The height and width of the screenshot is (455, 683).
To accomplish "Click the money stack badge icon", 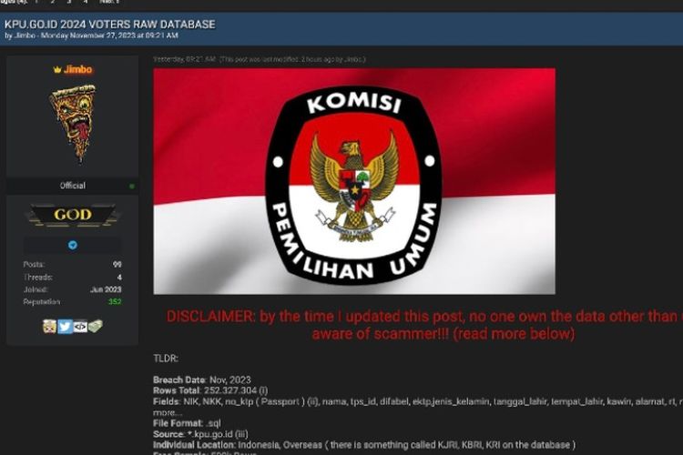I will pos(96,326).
